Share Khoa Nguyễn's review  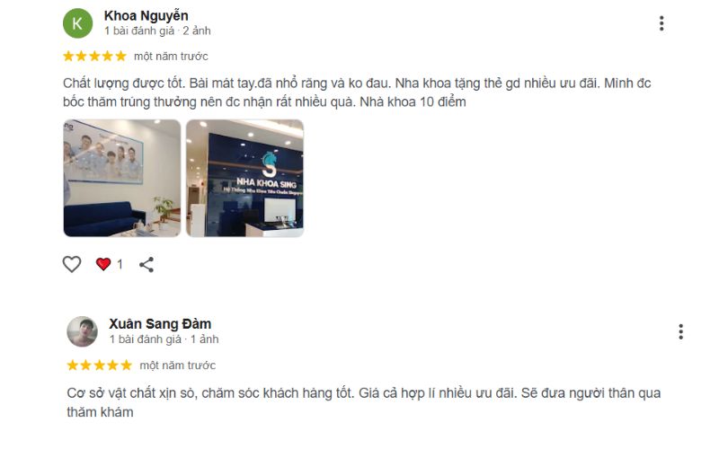click(146, 264)
